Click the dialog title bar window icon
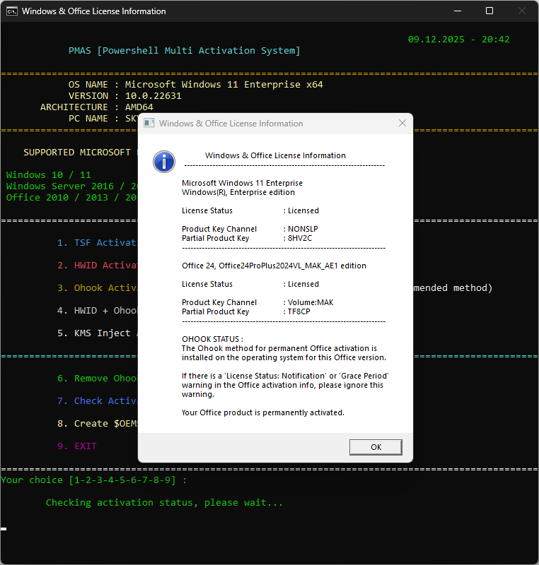The image size is (539, 565). click(x=149, y=123)
